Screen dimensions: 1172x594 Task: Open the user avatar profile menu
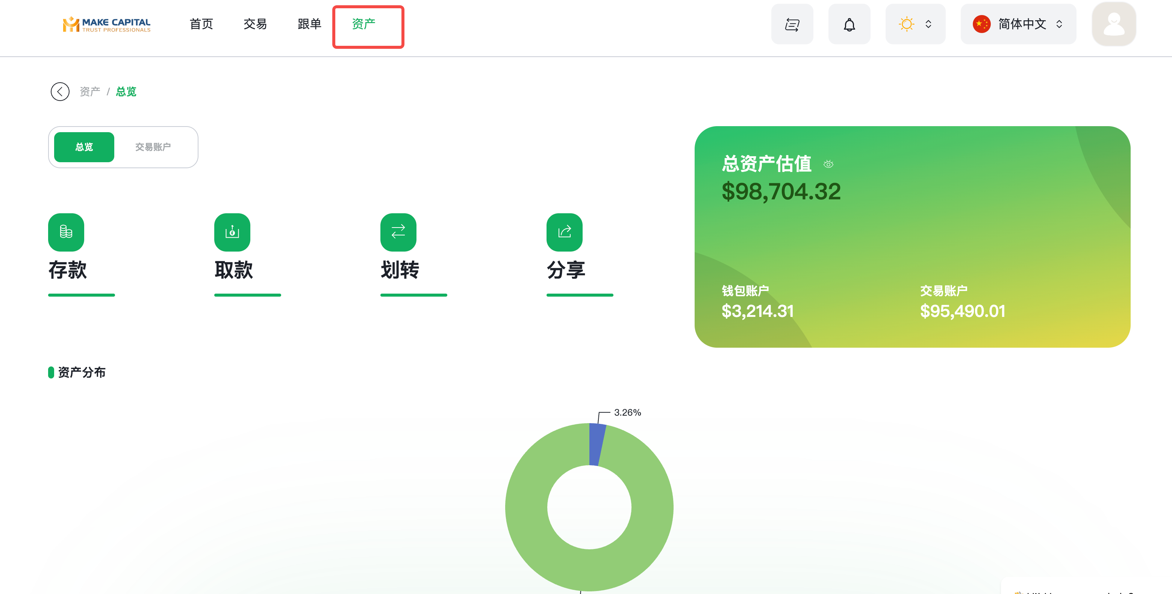click(x=1114, y=24)
